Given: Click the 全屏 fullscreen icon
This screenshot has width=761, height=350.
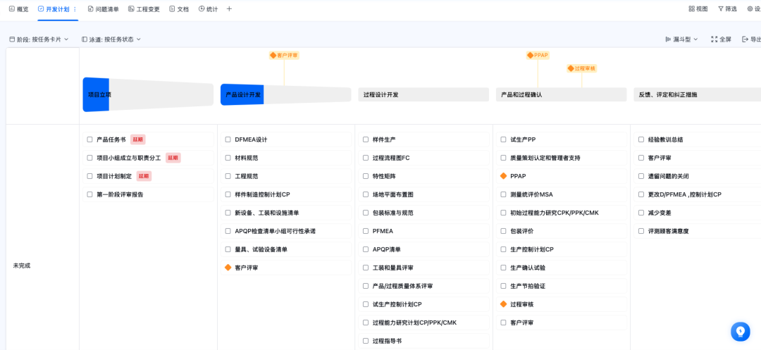Looking at the screenshot, I should (714, 39).
